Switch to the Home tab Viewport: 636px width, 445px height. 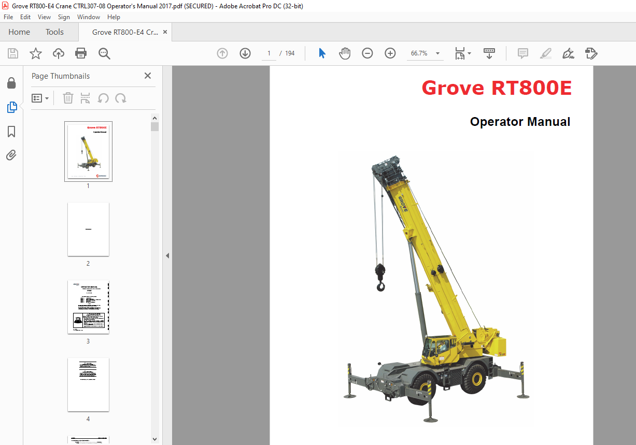point(19,32)
